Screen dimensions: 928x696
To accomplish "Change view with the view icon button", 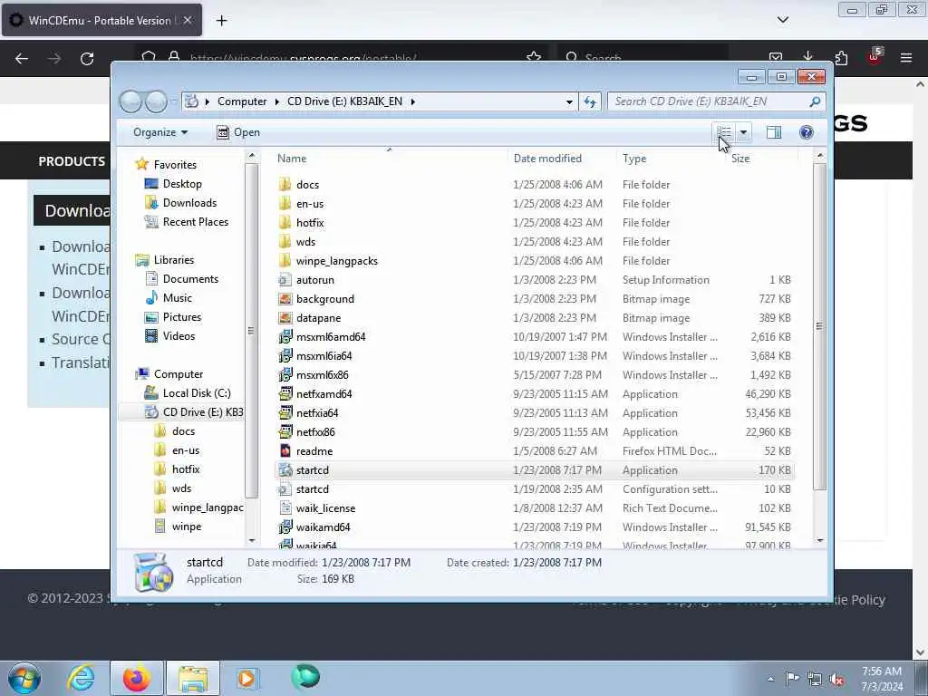I will pyautogui.click(x=724, y=132).
